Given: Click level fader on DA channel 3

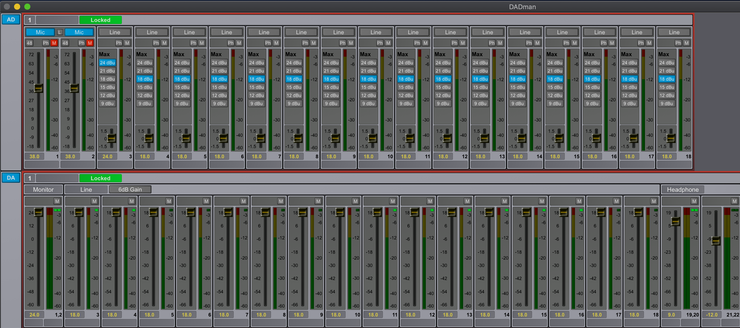Looking at the screenshot, I should point(79,212).
